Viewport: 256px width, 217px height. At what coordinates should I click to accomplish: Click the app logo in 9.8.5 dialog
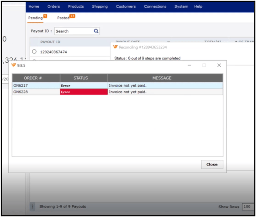pos(14,65)
